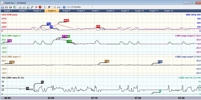Open a log file via folder icon
The width and height of the screenshot is (201, 100).
pos(7,7)
